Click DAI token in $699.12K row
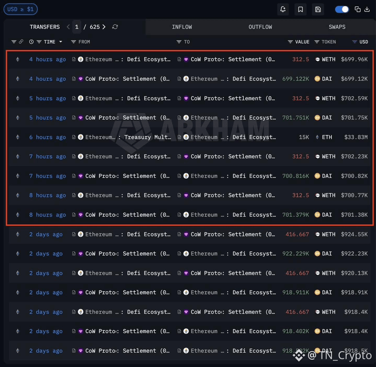This screenshot has height=367, width=376. click(x=327, y=78)
